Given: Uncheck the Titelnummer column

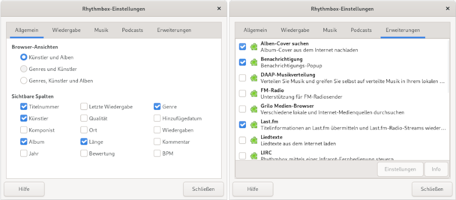Looking at the screenshot, I should coord(24,107).
